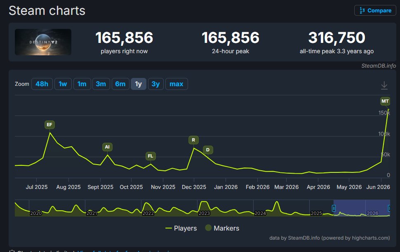Image resolution: width=400 pixels, height=252 pixels.
Task: Set zoom to 6m
Action: pos(120,84)
